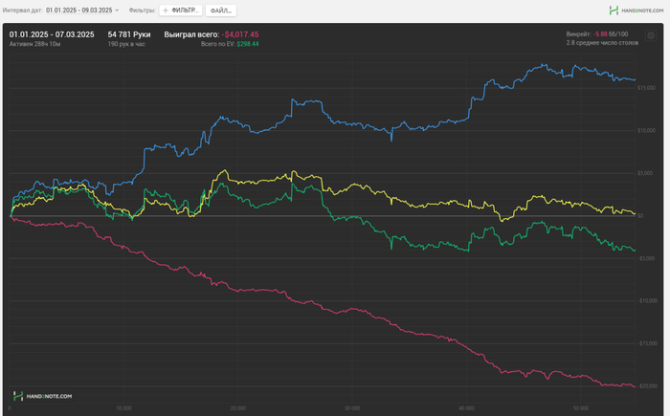This screenshot has height=416, width=670.
Task: Click the plus icon on filter button
Action: coord(165,11)
